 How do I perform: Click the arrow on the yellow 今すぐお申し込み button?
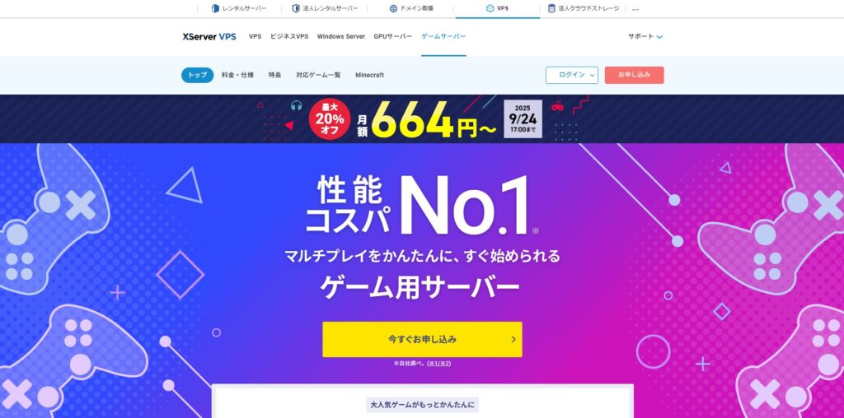click(x=513, y=339)
